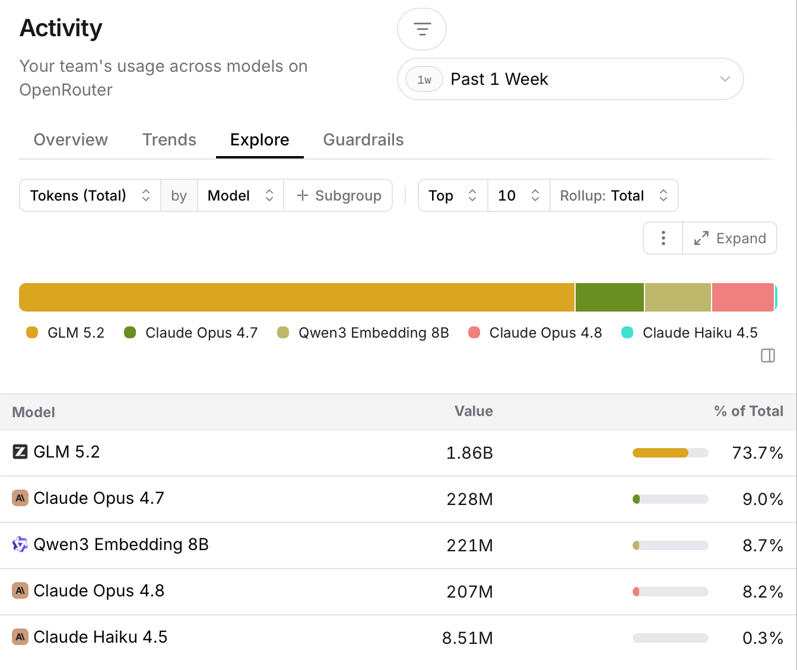The height and width of the screenshot is (670, 797).
Task: Click the Expand chart button
Action: tap(730, 238)
